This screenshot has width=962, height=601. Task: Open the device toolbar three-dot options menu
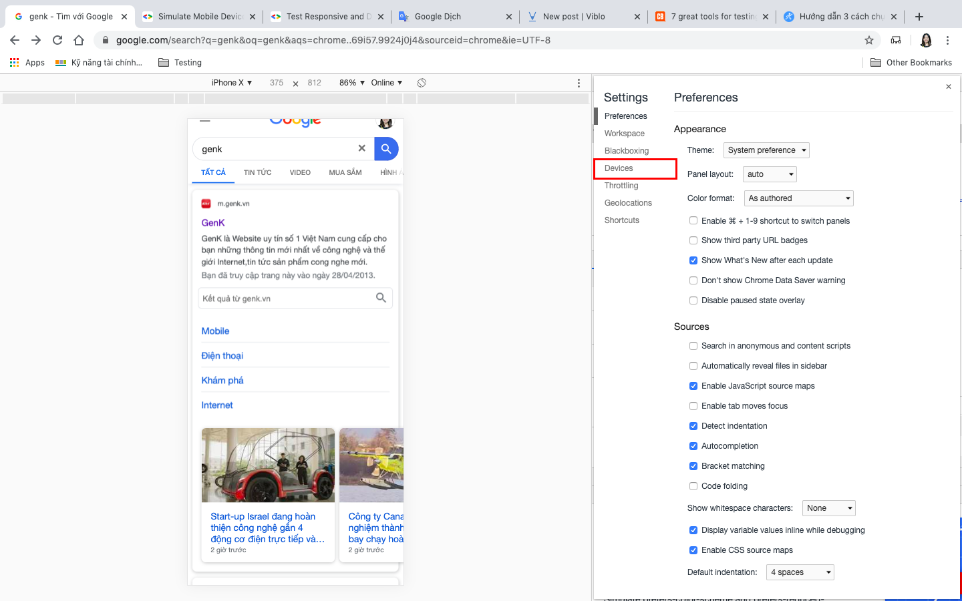(579, 83)
